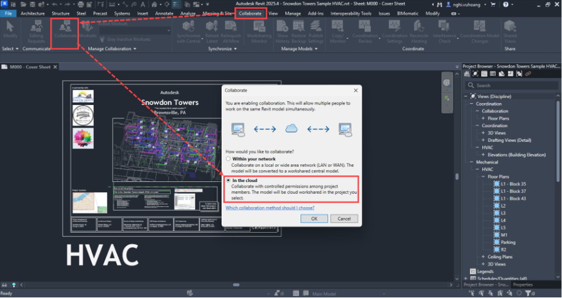The height and width of the screenshot is (298, 562).
Task: Select the M1 floor plan view
Action: [x=504, y=234]
